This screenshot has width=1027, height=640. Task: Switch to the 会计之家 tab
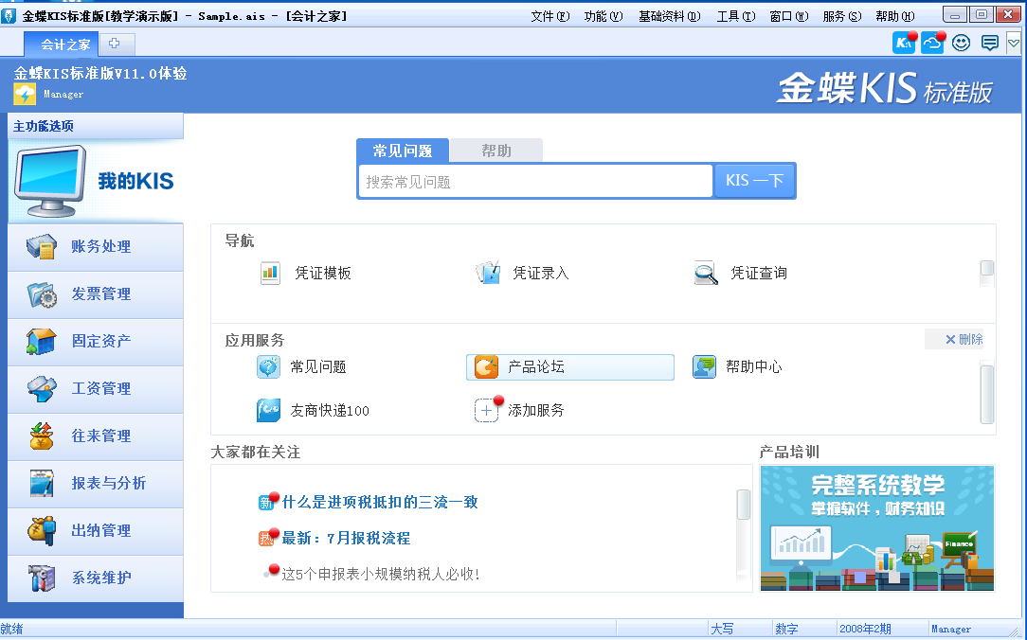point(62,44)
